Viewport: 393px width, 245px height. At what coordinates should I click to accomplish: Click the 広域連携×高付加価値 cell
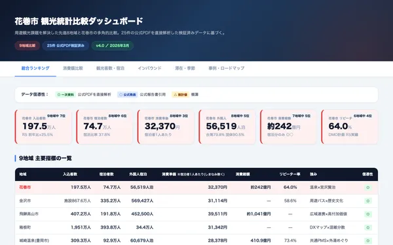click(328, 214)
